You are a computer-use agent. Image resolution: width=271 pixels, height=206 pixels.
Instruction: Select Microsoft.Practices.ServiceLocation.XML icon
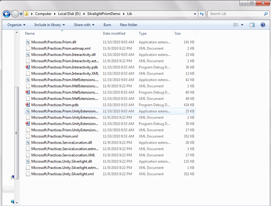coord(28,155)
